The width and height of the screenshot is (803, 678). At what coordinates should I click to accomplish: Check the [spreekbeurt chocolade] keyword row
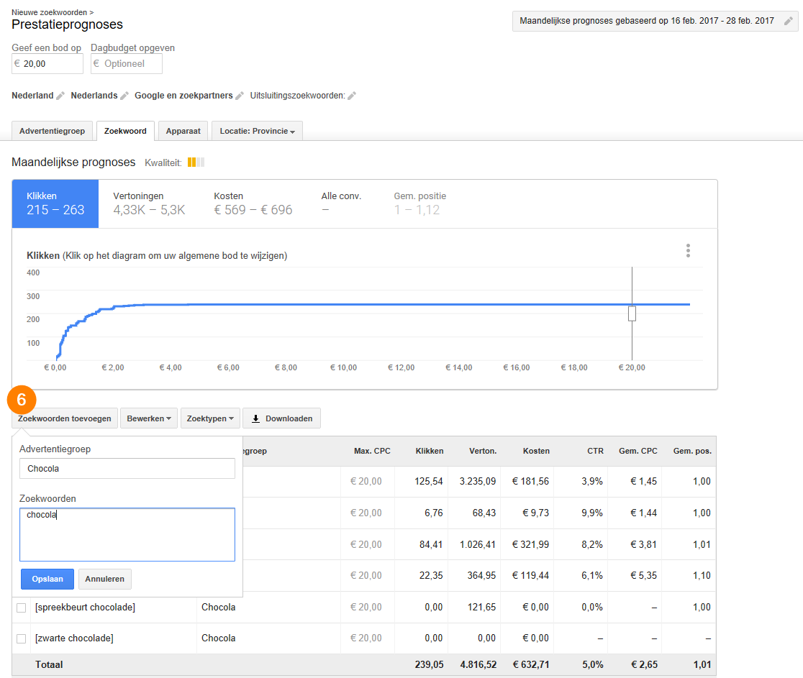point(22,608)
